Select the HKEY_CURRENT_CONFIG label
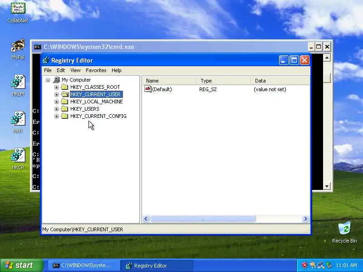363x272 pixels. [98, 116]
